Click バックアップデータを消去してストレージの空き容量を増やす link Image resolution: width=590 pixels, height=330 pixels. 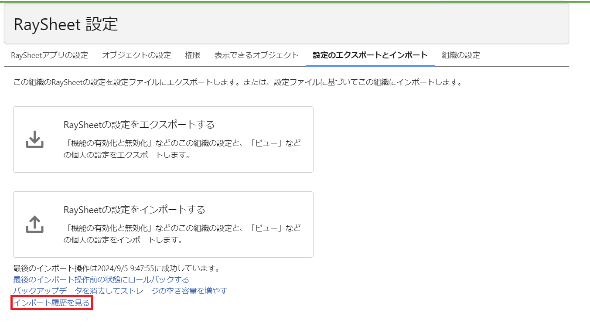[120, 291]
